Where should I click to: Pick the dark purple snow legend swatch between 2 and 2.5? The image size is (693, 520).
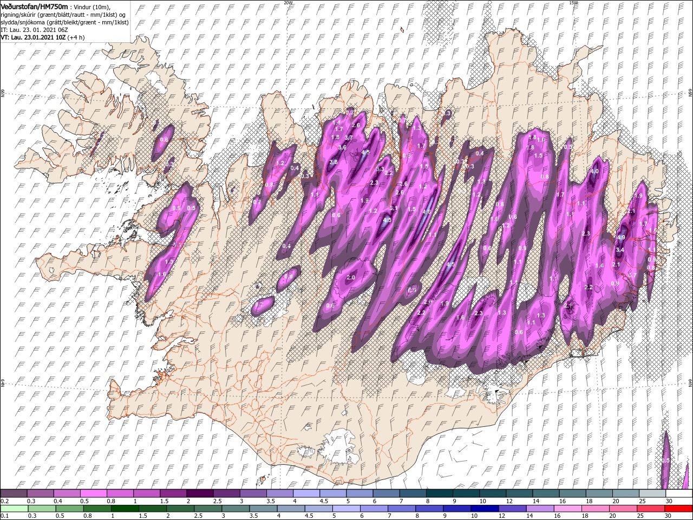(x=200, y=493)
